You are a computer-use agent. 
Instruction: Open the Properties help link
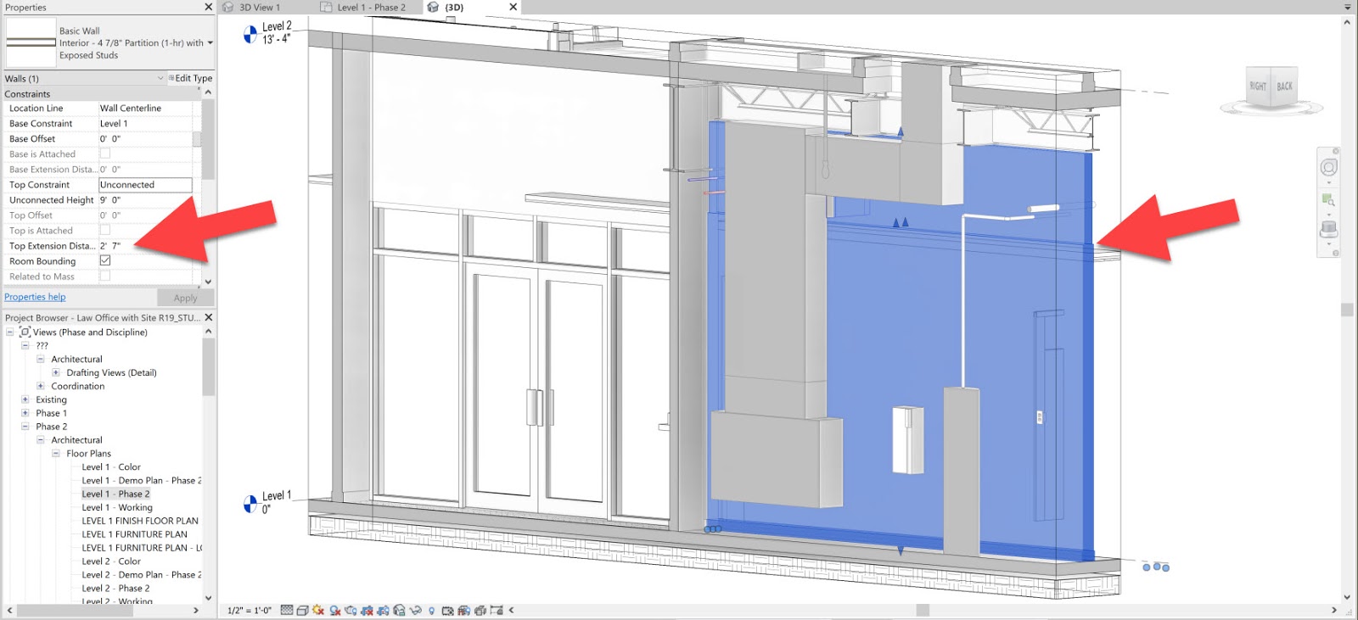(x=35, y=297)
